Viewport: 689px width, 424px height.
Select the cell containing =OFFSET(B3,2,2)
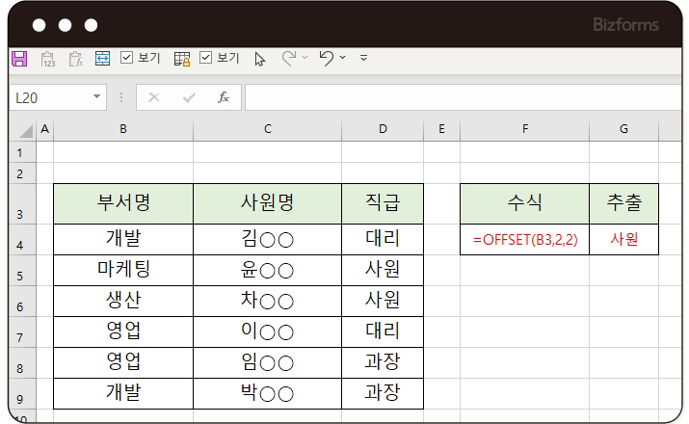point(524,240)
